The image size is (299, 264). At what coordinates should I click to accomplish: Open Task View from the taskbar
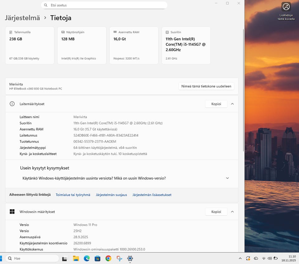(65, 258)
